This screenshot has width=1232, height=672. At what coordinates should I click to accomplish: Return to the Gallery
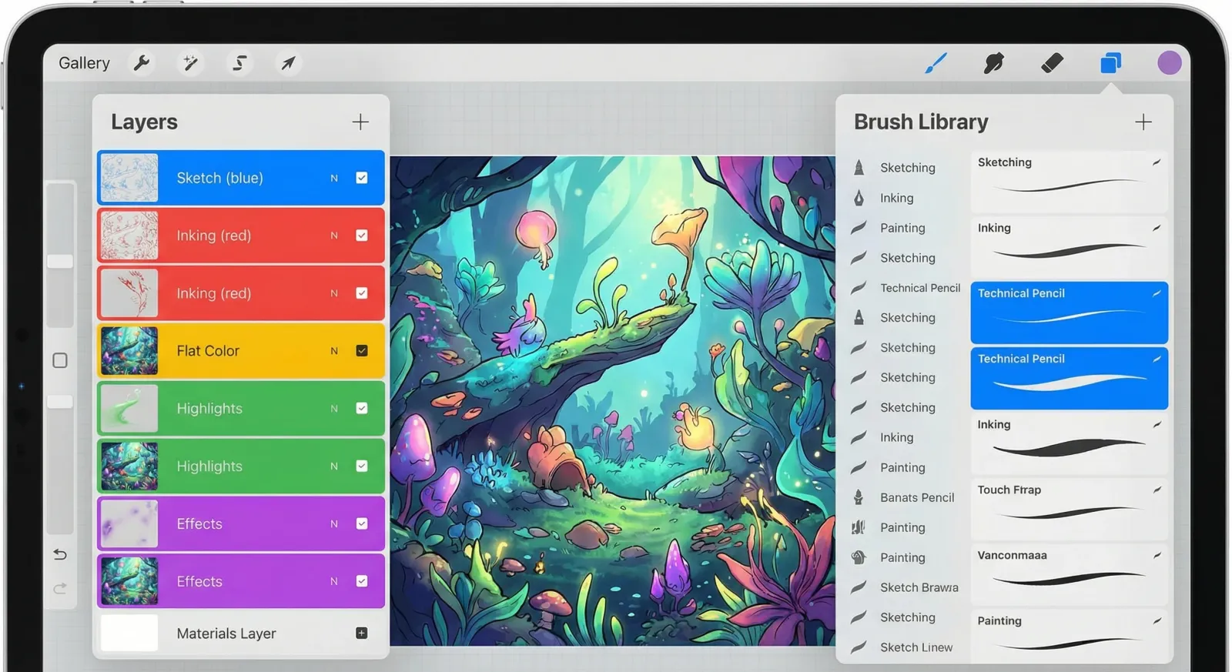point(84,63)
